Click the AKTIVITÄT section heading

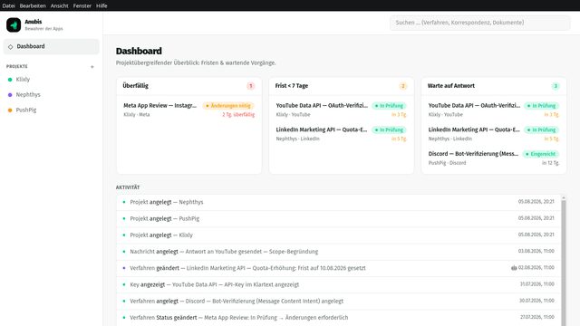pos(128,187)
